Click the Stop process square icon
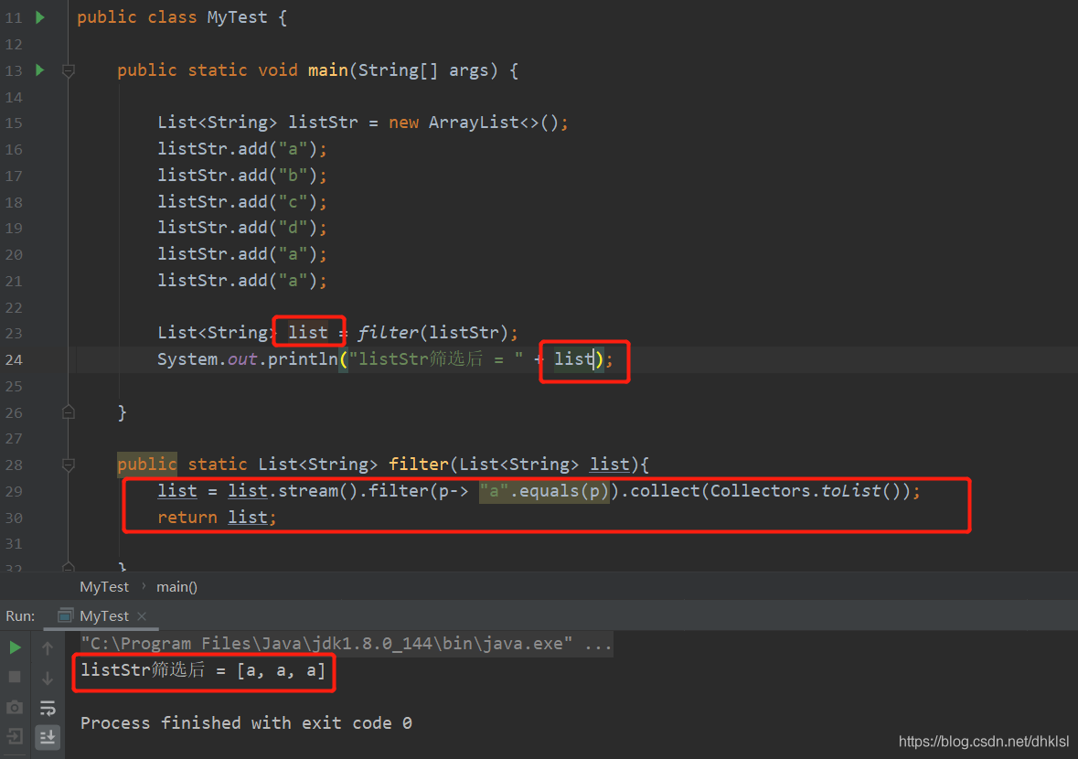This screenshot has height=759, width=1078. (x=15, y=678)
